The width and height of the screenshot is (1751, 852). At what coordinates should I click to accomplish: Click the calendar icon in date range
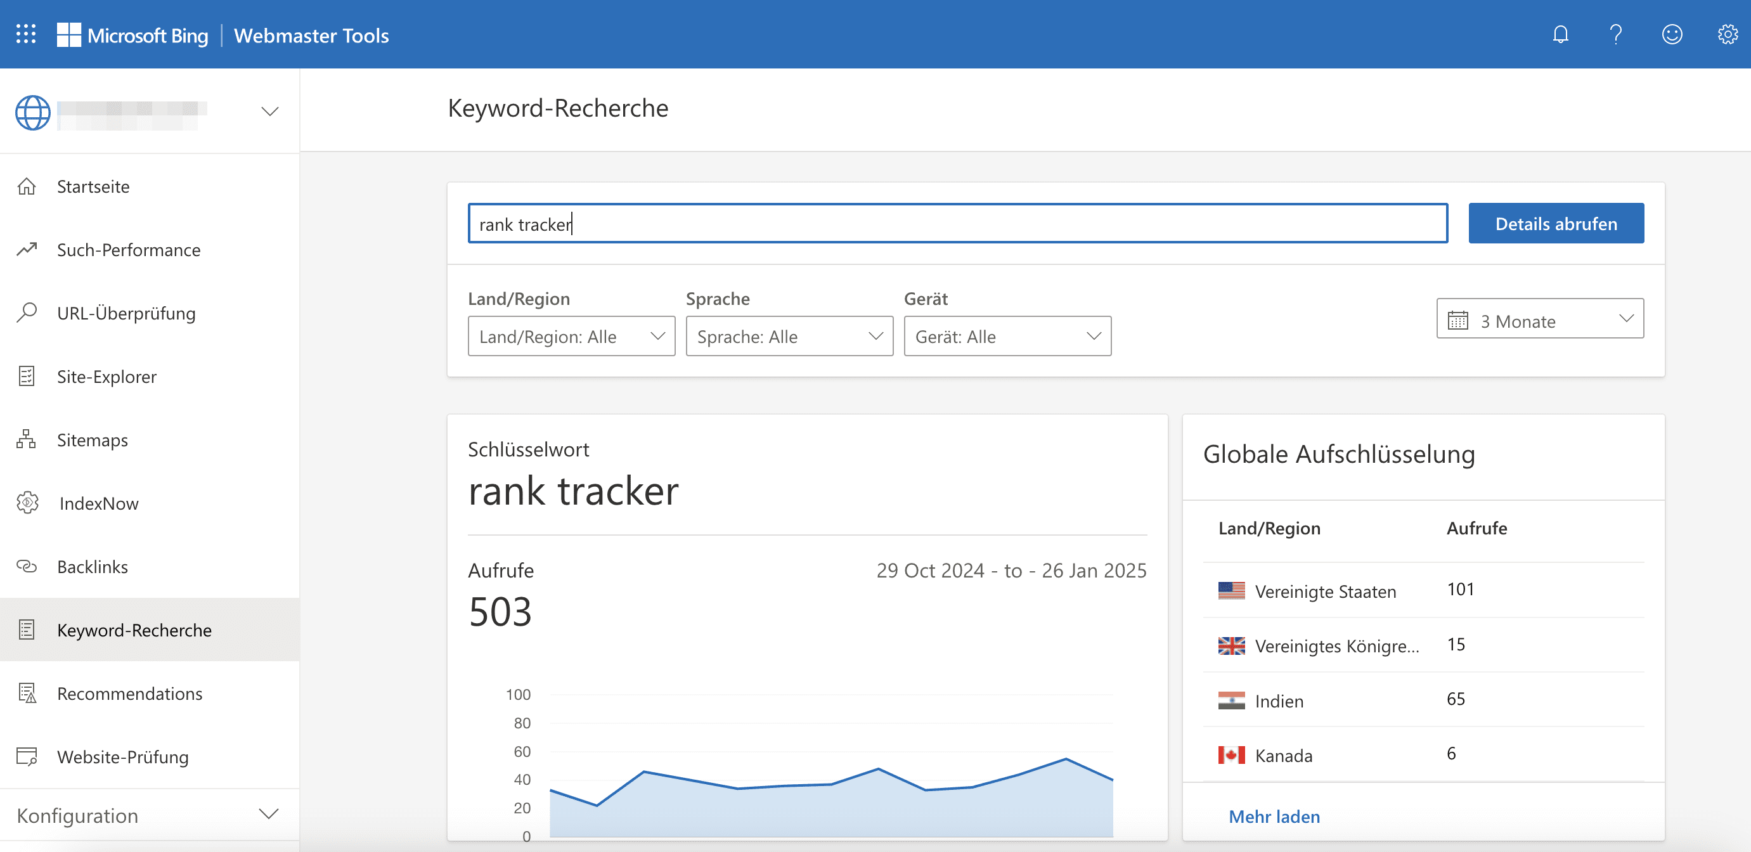(1457, 319)
